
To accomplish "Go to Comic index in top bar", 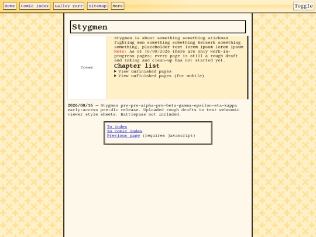I will coord(35,6).
